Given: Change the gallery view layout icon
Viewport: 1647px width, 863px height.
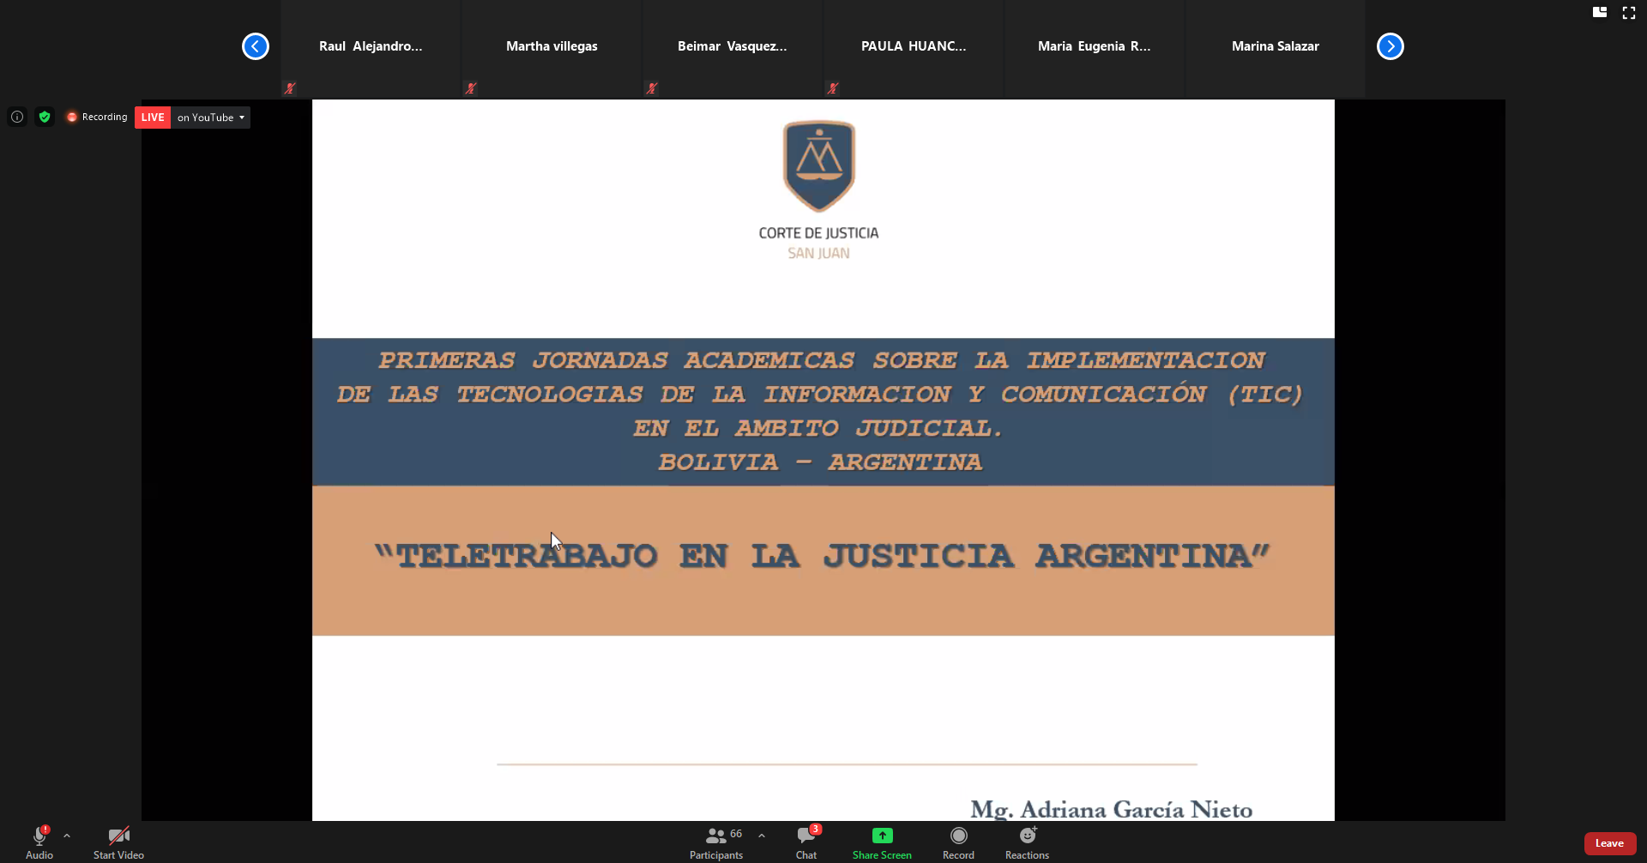Looking at the screenshot, I should 1600,13.
